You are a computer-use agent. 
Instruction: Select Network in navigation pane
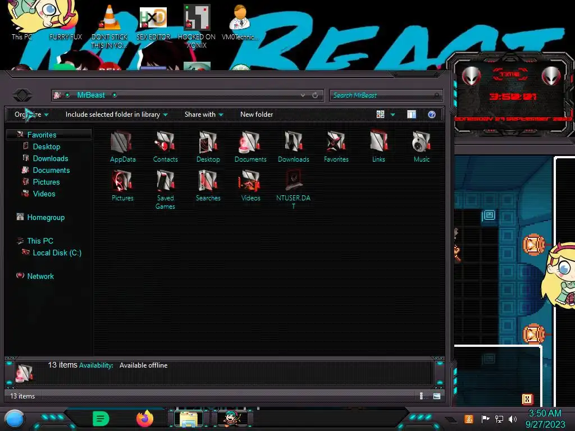pos(40,276)
